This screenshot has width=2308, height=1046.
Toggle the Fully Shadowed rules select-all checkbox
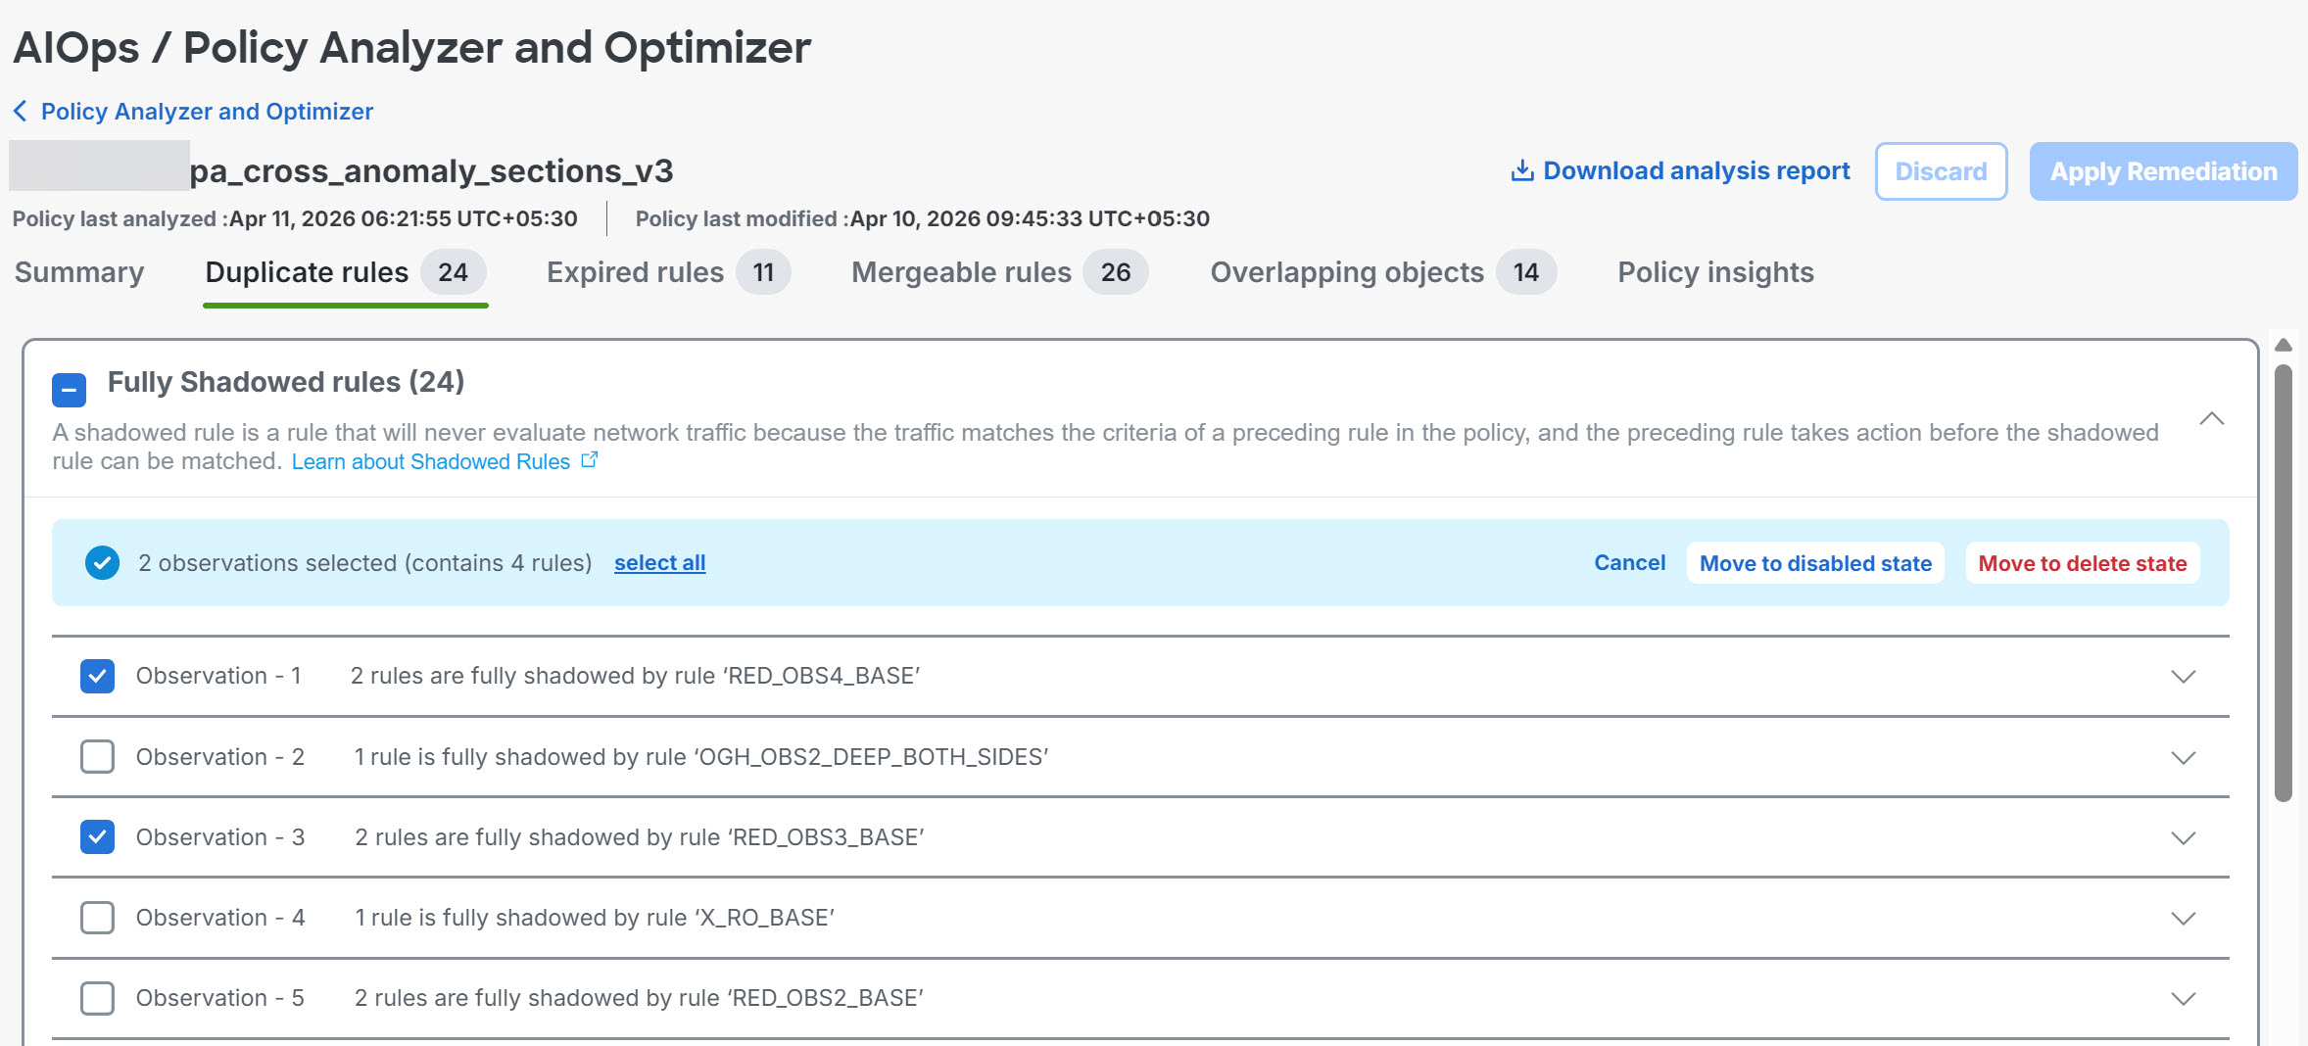69,390
